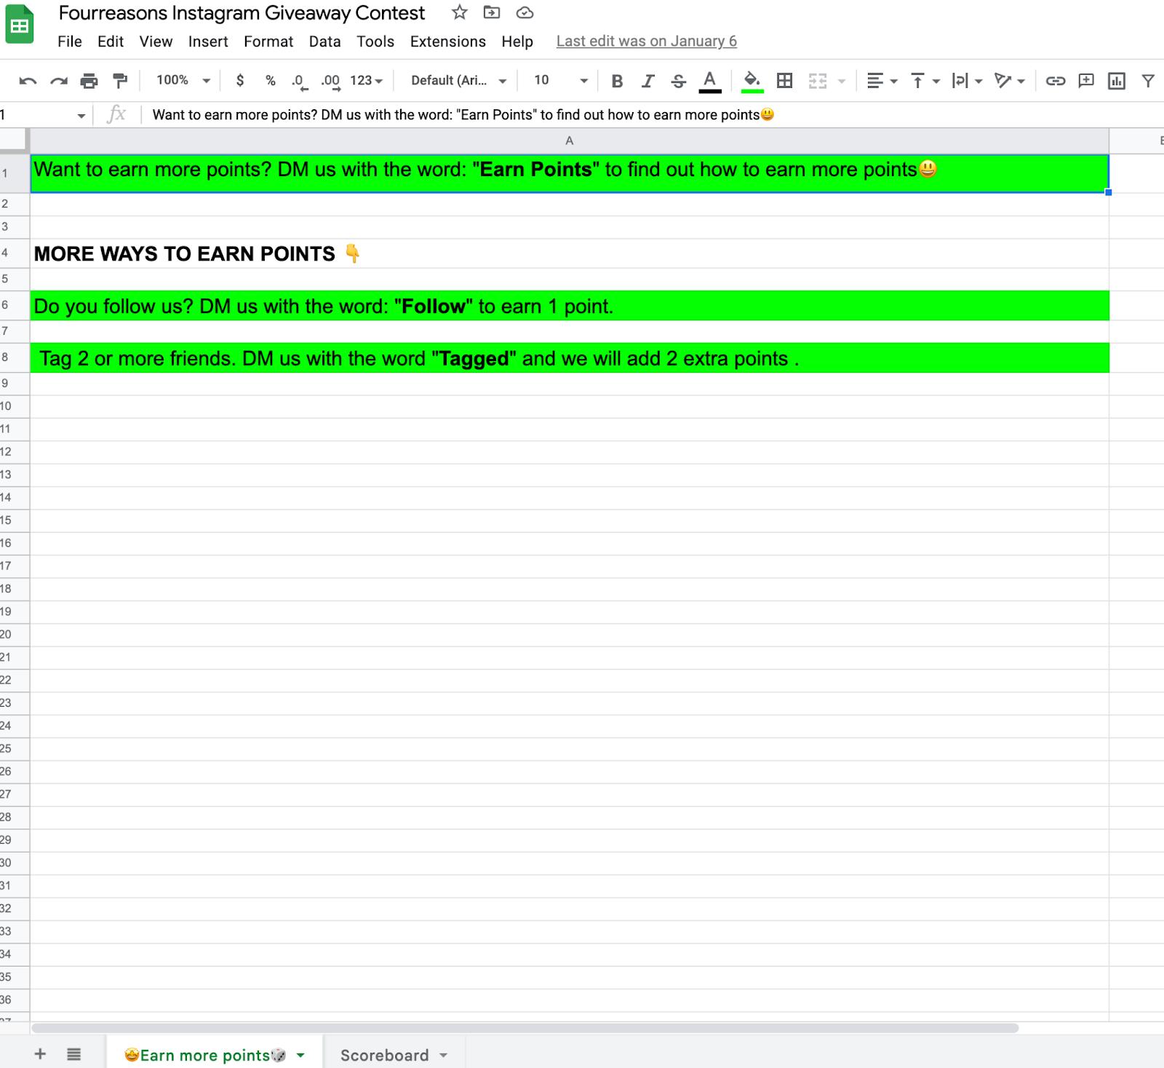Add a new sheet with plus button
Viewport: 1164px width, 1068px height.
coord(40,1053)
